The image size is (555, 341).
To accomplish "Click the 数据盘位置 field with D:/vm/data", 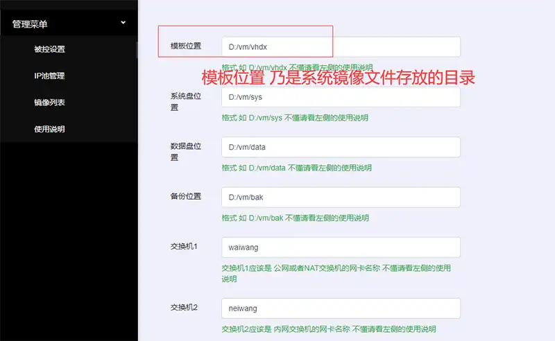I will 341,147.
